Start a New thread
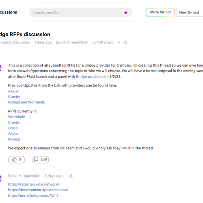 [189, 12]
